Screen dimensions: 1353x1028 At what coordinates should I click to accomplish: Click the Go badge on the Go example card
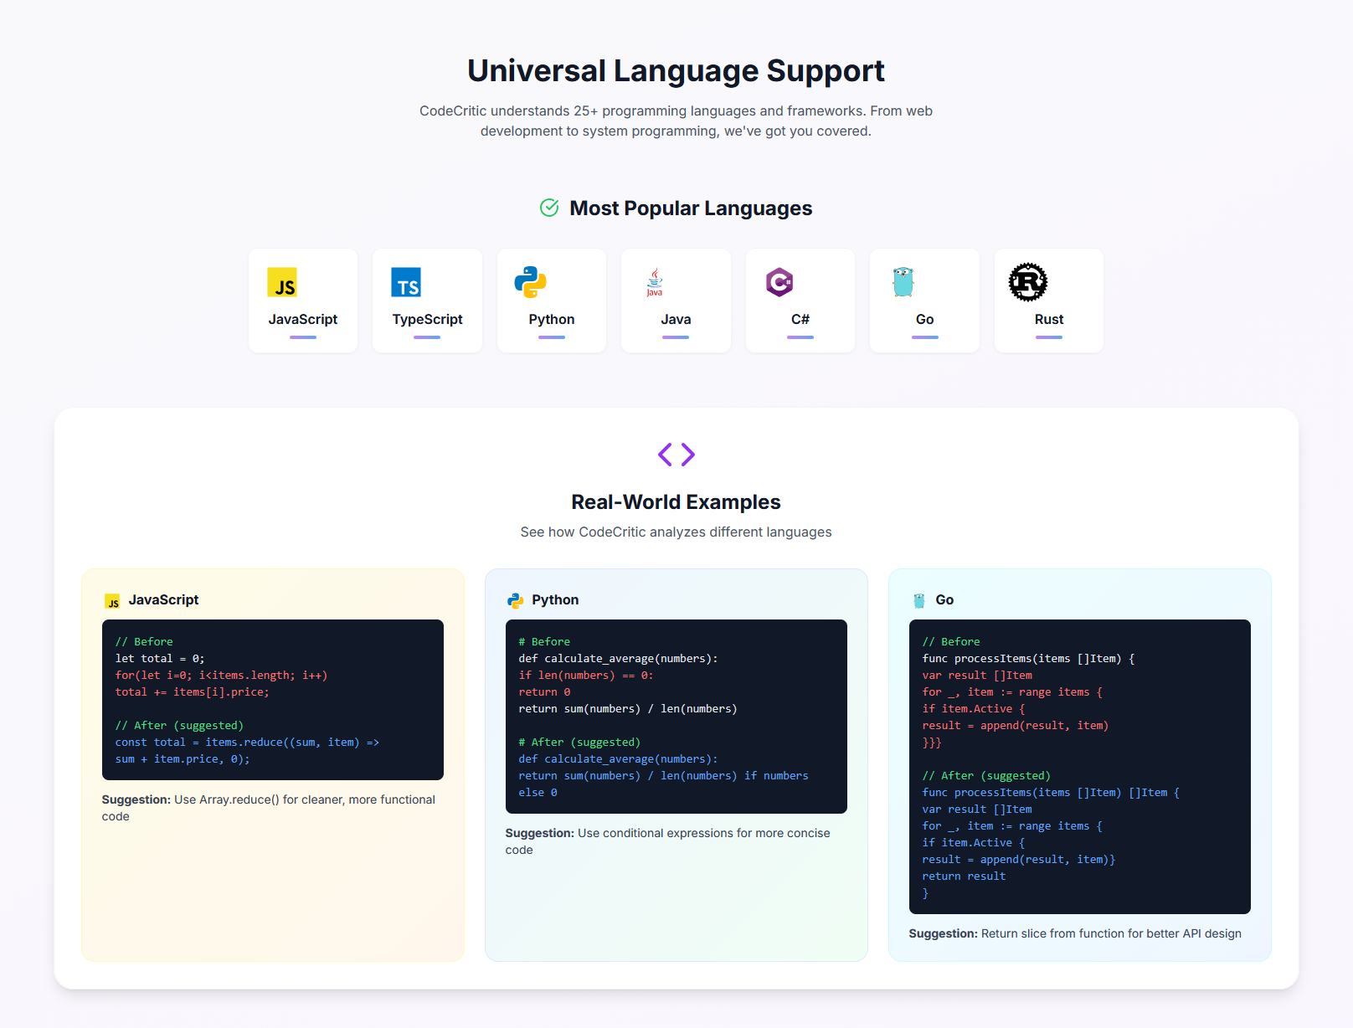click(x=920, y=599)
